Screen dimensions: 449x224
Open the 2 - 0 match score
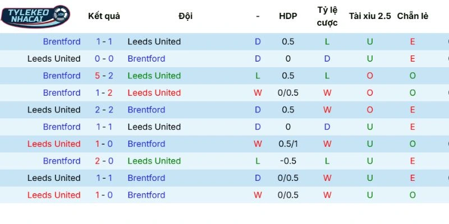[x=104, y=161]
